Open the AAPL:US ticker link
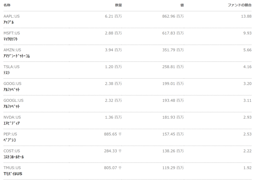Viewport: 257px width, 181px height. 12,16
